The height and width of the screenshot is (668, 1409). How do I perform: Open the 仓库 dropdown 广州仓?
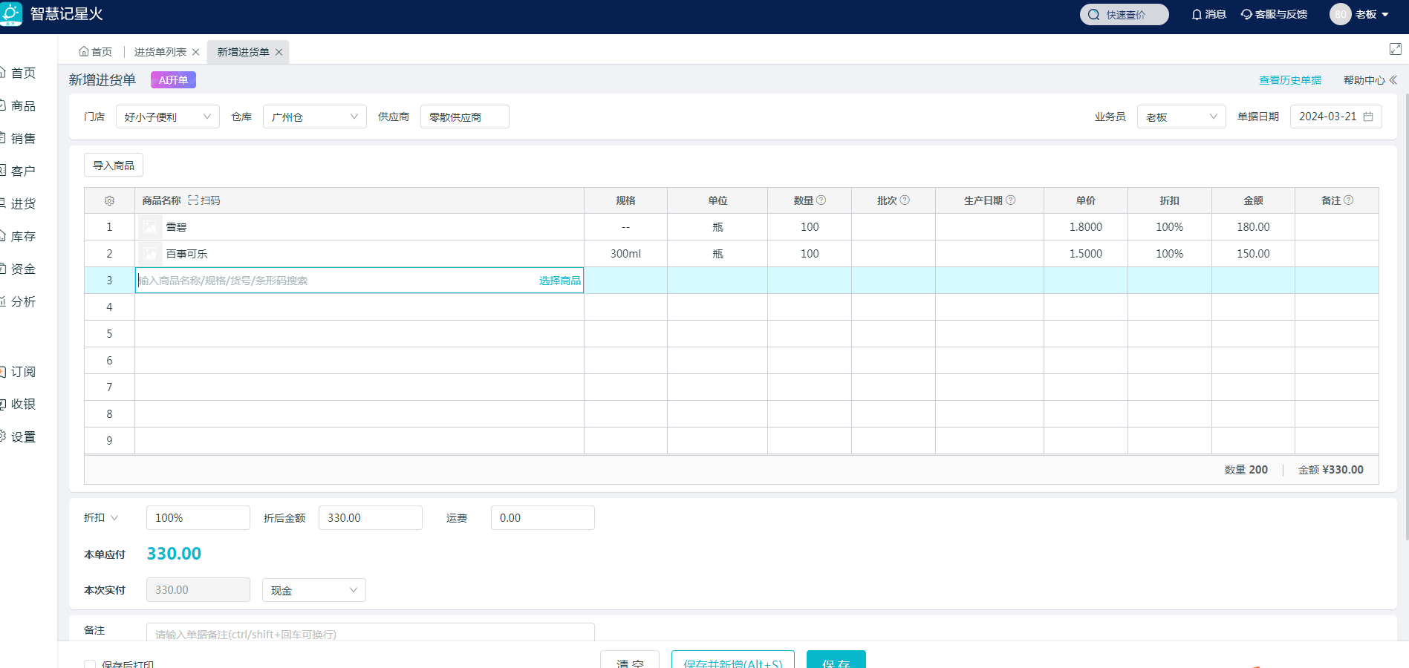point(314,117)
